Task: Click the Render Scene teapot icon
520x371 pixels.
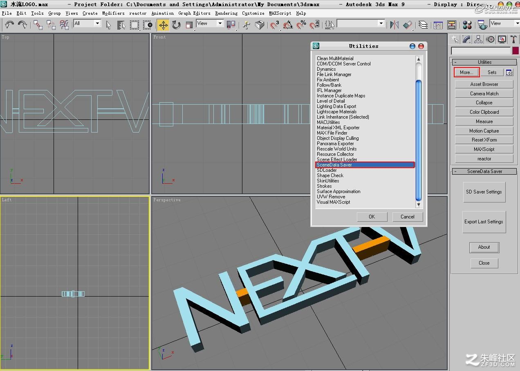Action: click(x=482, y=25)
